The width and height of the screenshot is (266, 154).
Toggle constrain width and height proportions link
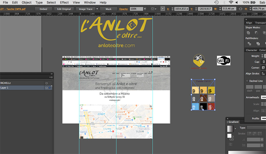pos(240,9)
